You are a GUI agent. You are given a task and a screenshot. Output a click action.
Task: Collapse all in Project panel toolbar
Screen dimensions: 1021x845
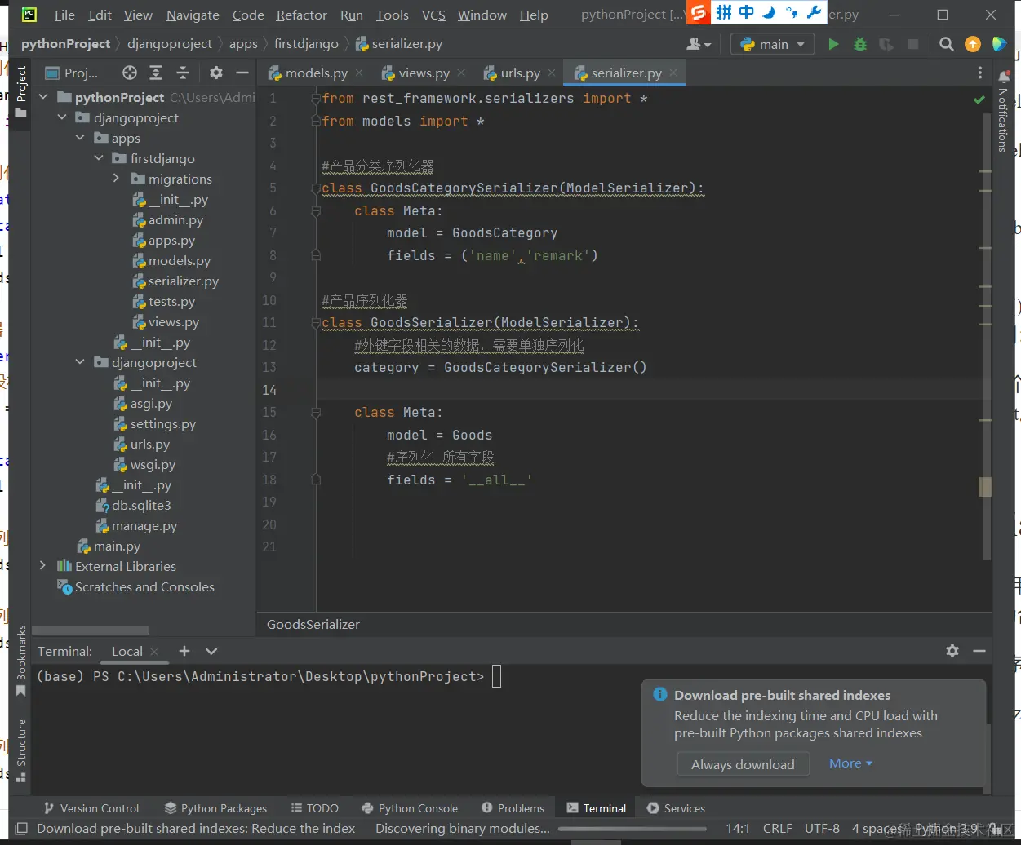pos(183,73)
